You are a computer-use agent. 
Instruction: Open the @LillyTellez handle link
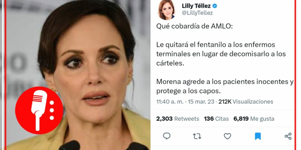pyautogui.click(x=197, y=13)
